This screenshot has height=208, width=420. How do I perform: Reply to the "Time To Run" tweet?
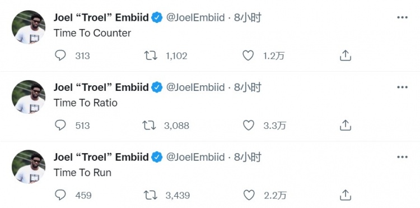(60, 195)
